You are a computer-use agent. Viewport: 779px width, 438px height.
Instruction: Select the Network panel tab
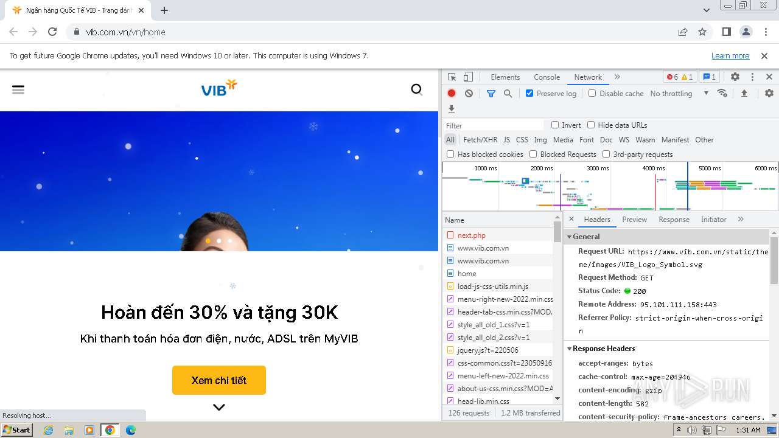[588, 77]
